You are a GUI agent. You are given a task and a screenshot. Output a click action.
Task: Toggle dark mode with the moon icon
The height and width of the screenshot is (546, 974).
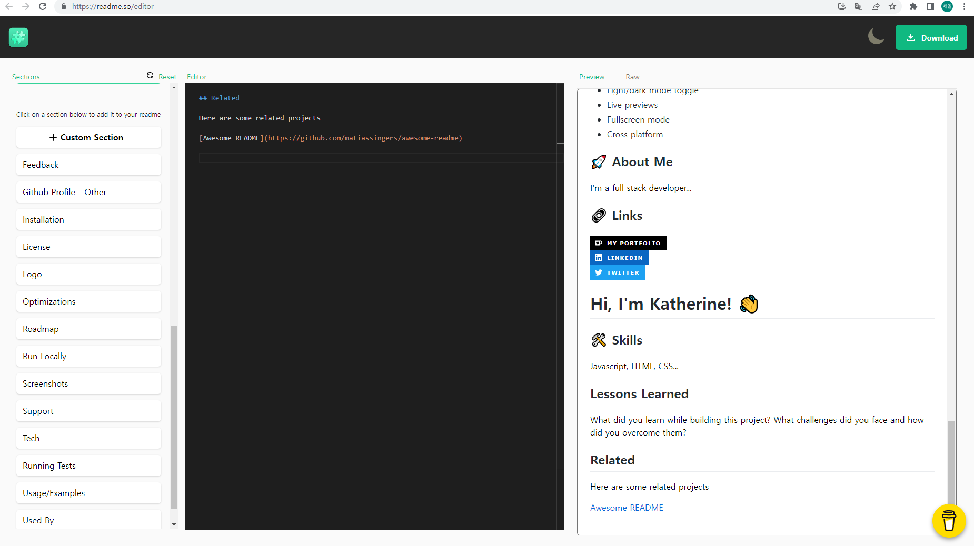pos(876,37)
